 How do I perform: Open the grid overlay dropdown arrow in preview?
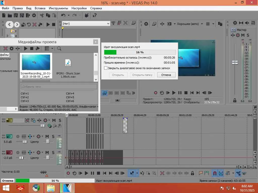pyautogui.click(x=213, y=24)
